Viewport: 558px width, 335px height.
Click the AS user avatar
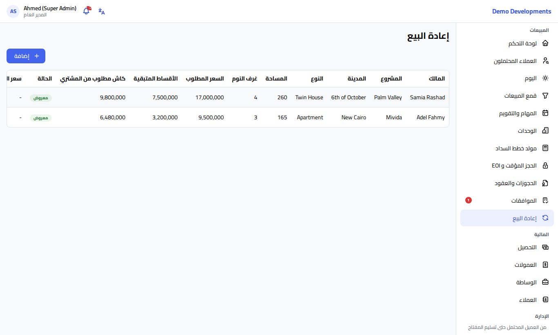(x=13, y=11)
